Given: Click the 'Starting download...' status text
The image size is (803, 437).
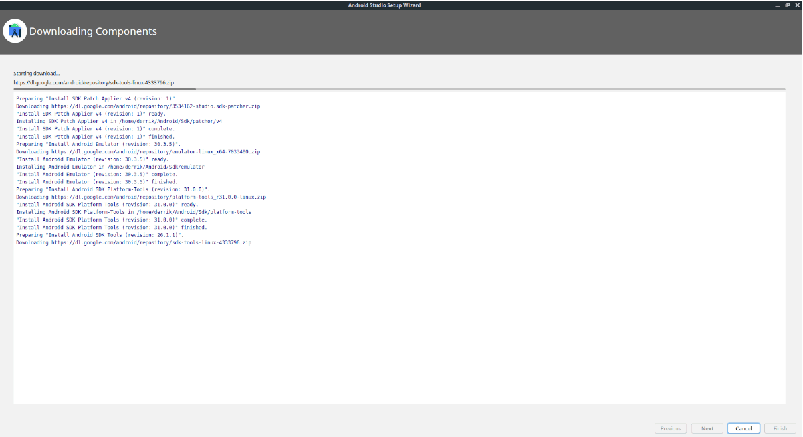Looking at the screenshot, I should point(37,73).
